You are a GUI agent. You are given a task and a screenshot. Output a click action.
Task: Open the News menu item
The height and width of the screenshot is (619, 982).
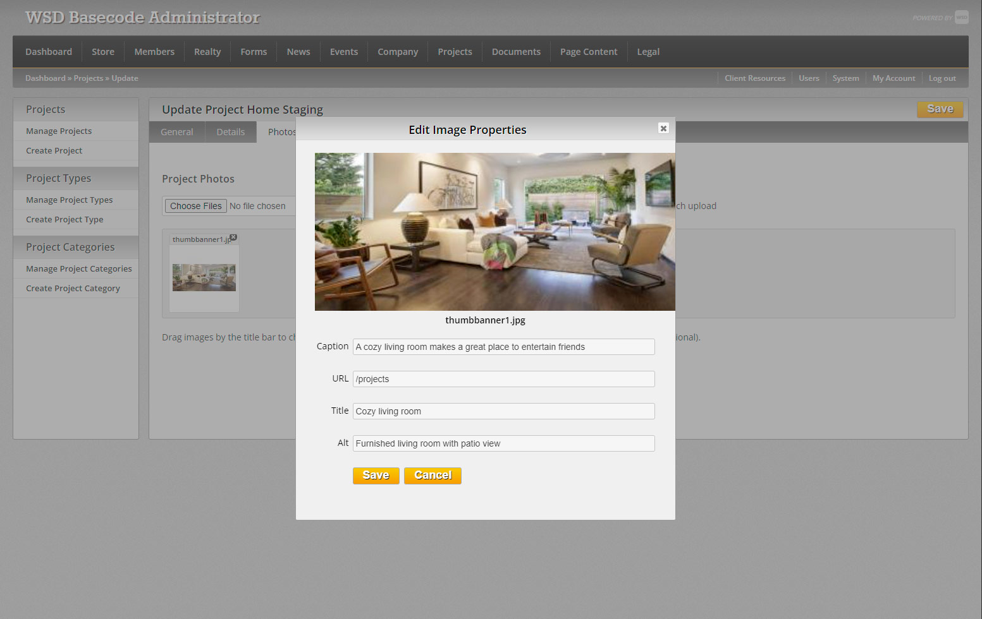pos(298,52)
